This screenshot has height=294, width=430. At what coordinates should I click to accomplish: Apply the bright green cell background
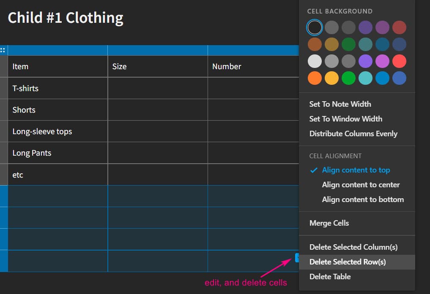click(348, 78)
